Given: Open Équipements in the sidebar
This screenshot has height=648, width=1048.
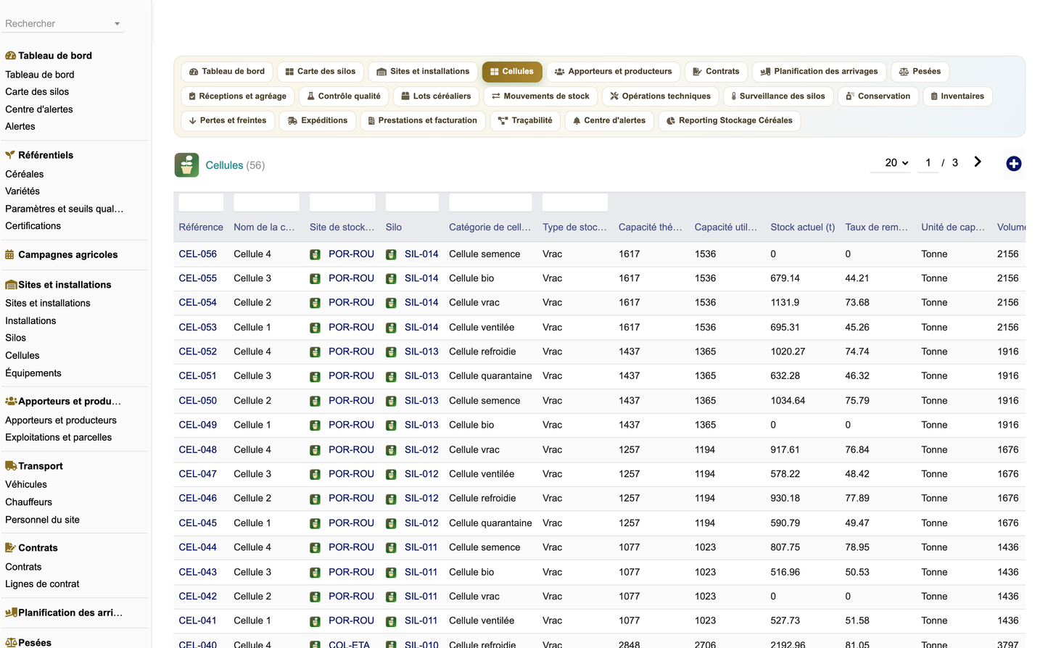Looking at the screenshot, I should pyautogui.click(x=33, y=373).
